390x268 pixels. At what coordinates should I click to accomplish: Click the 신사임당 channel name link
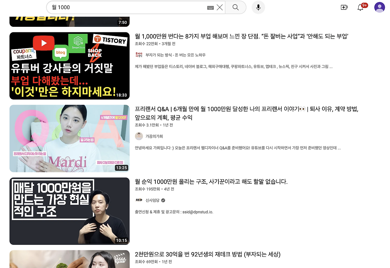tap(153, 200)
